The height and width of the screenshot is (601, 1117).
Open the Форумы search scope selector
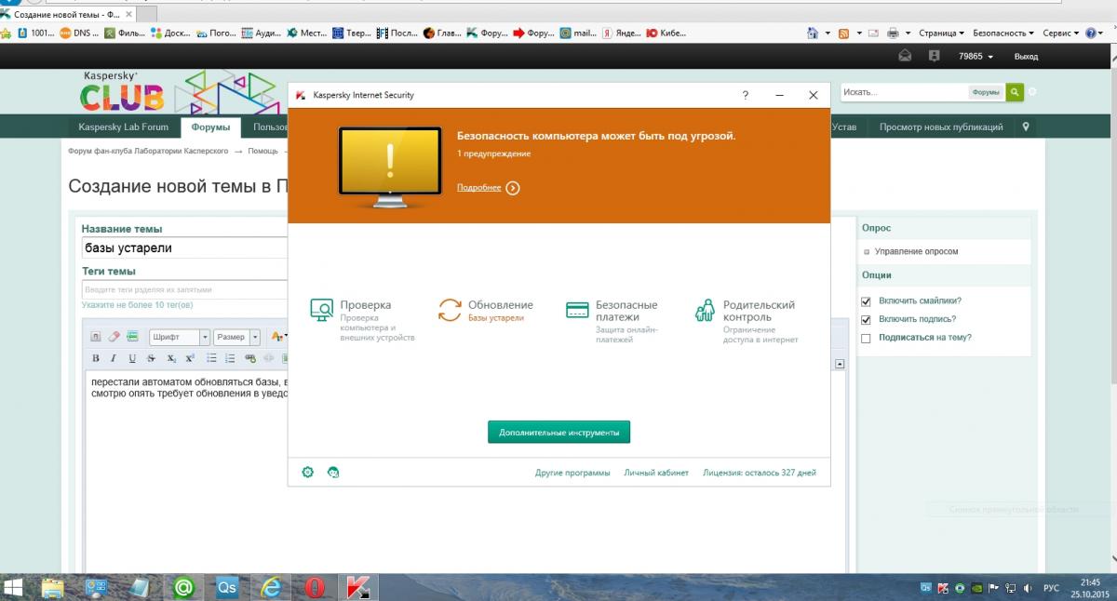click(x=986, y=92)
